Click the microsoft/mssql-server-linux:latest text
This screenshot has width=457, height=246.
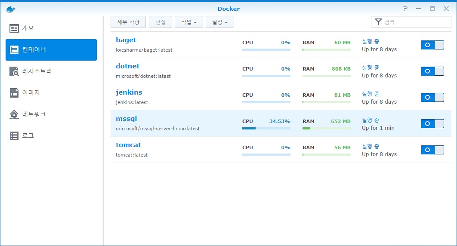pos(157,129)
